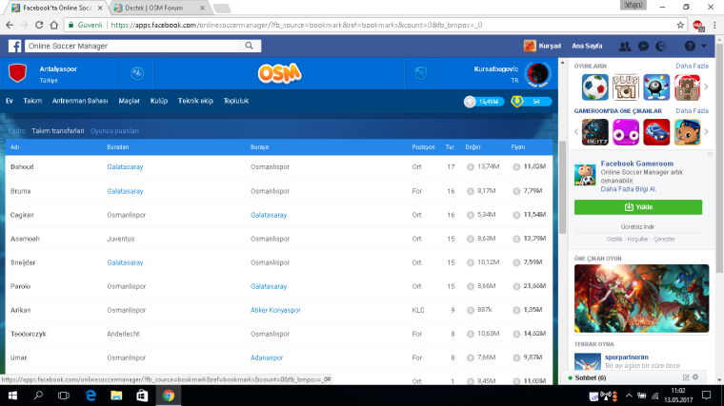Click Daha Fazla next to Oyunların
Viewport: 724px width, 406px height.
pos(692,66)
